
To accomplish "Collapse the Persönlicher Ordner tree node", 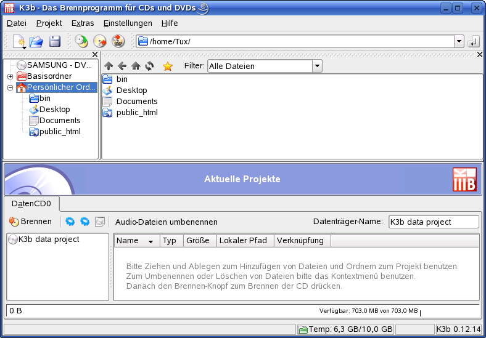I will [10, 87].
